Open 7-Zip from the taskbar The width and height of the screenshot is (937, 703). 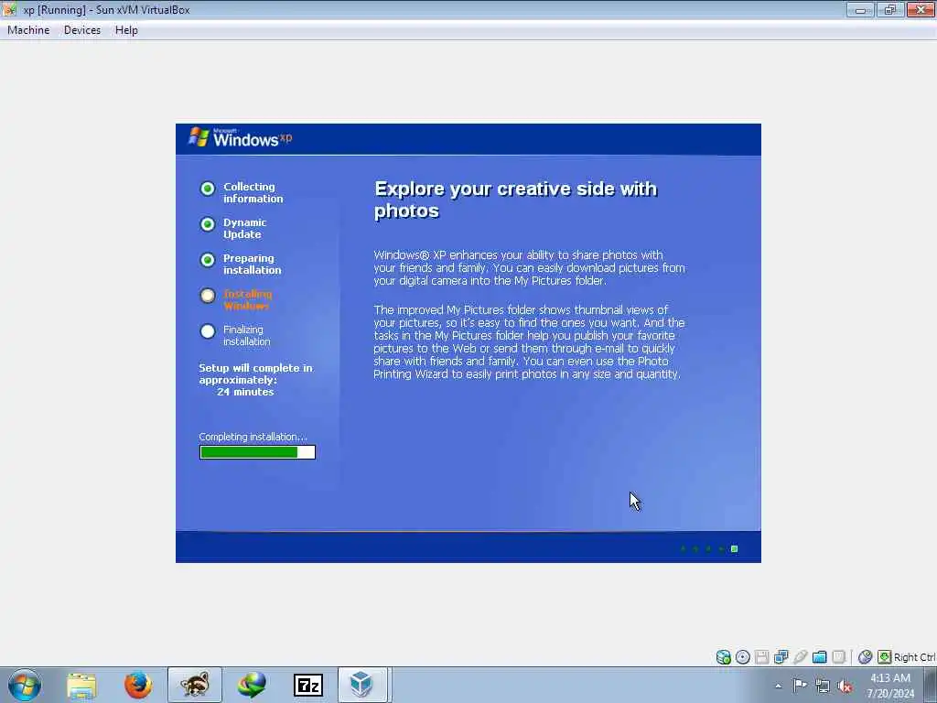(308, 685)
